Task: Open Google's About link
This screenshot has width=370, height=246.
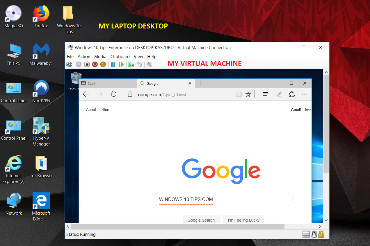Action: [91, 109]
